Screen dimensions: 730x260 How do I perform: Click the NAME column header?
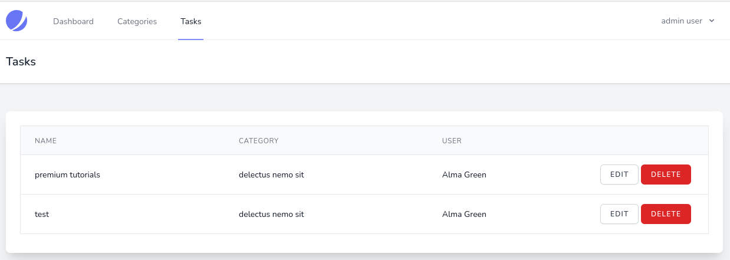45,141
